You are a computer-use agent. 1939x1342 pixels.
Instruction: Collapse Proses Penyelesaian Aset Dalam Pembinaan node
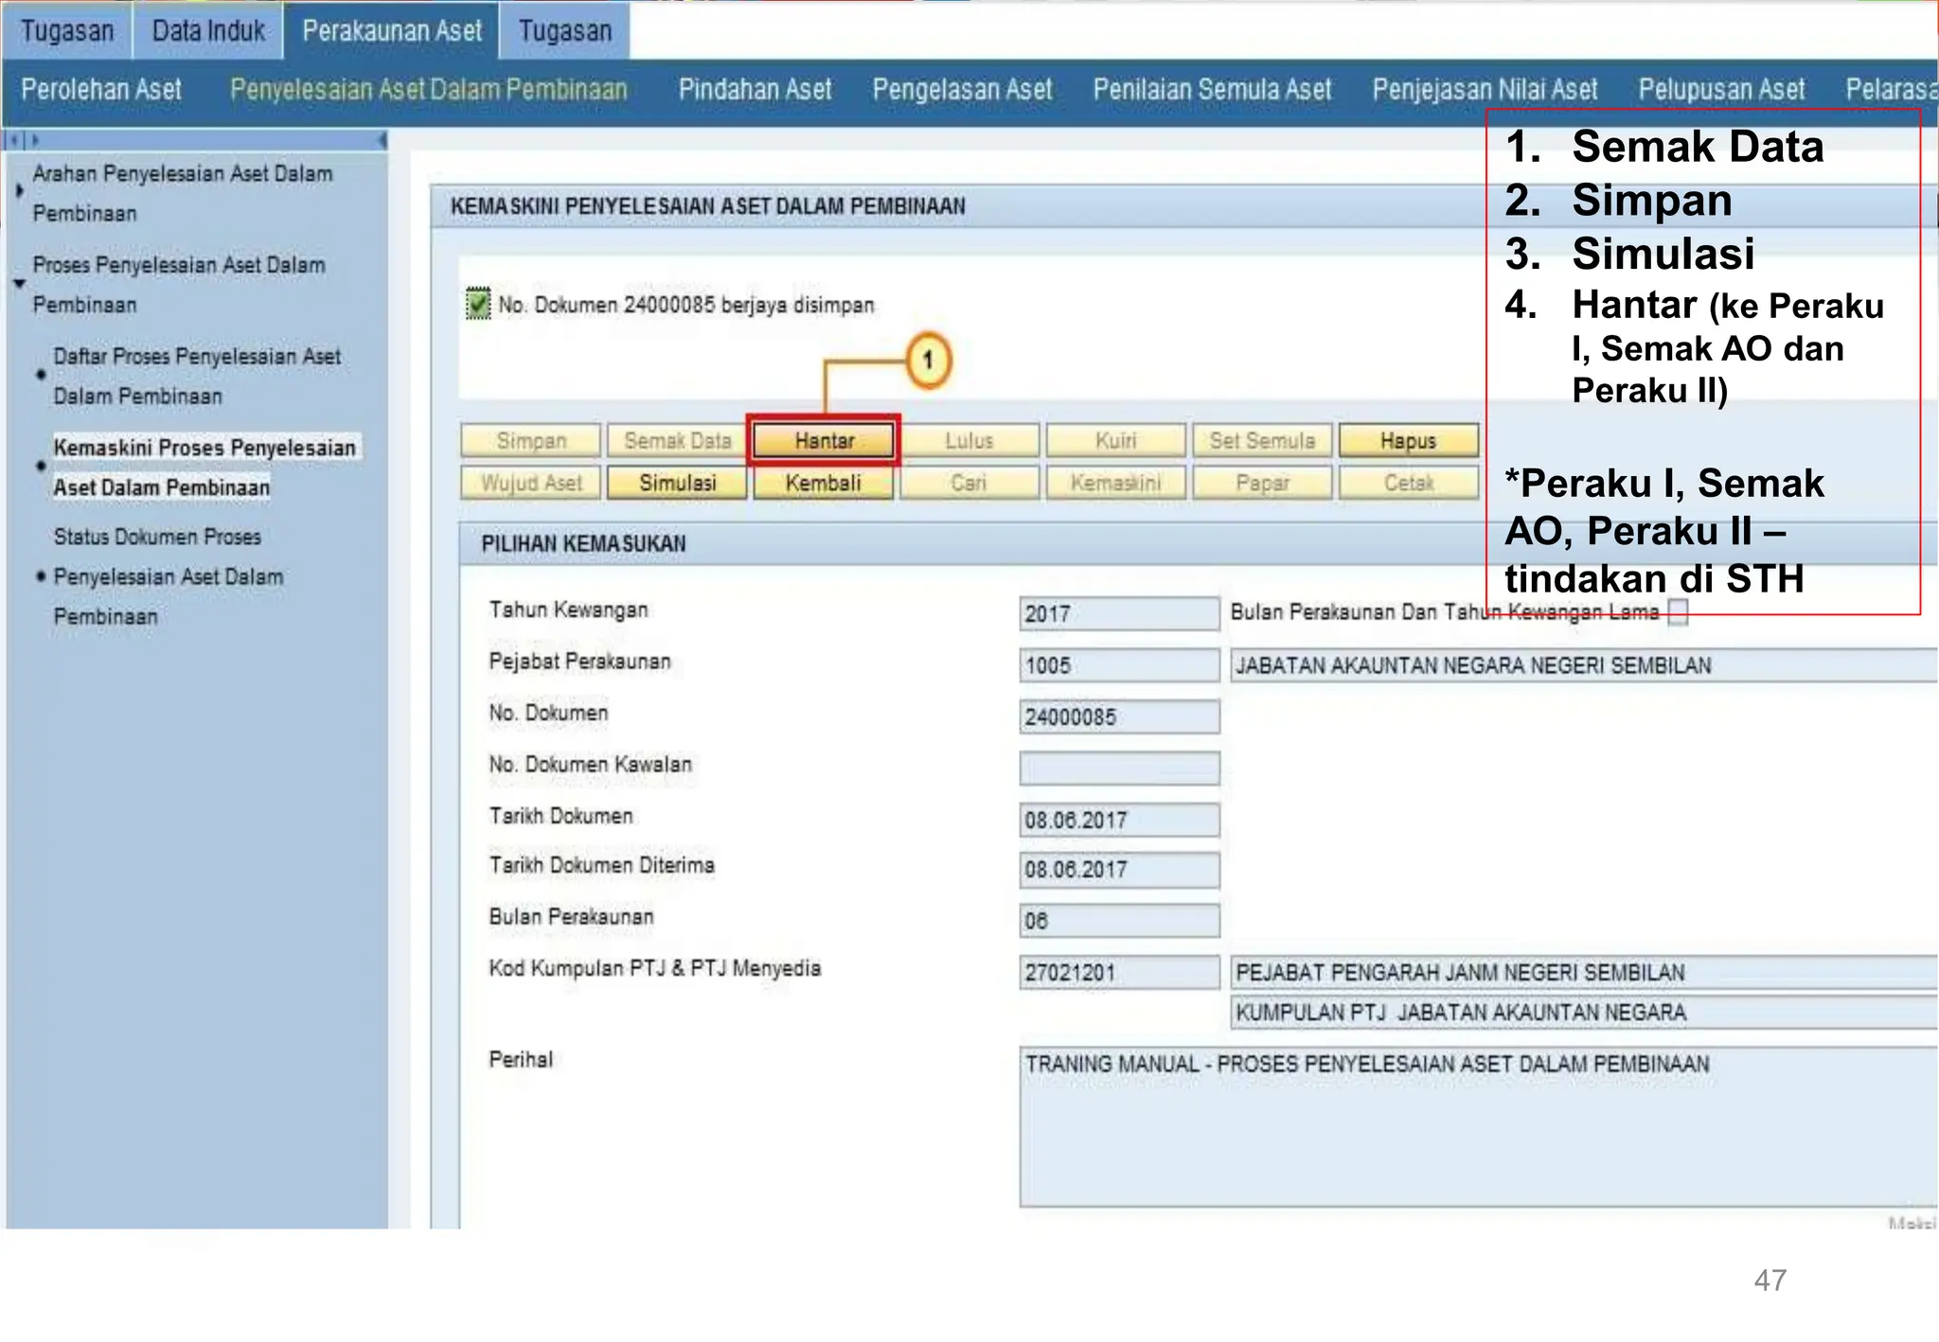[x=20, y=284]
